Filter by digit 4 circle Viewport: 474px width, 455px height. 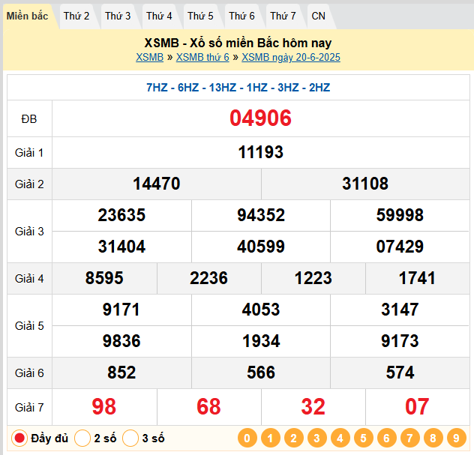[340, 438]
